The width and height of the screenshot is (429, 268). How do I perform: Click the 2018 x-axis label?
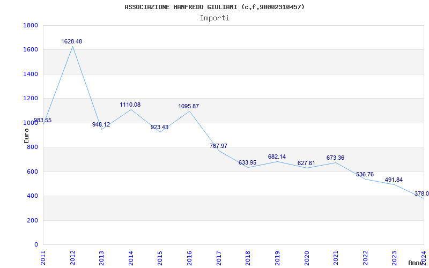click(248, 258)
